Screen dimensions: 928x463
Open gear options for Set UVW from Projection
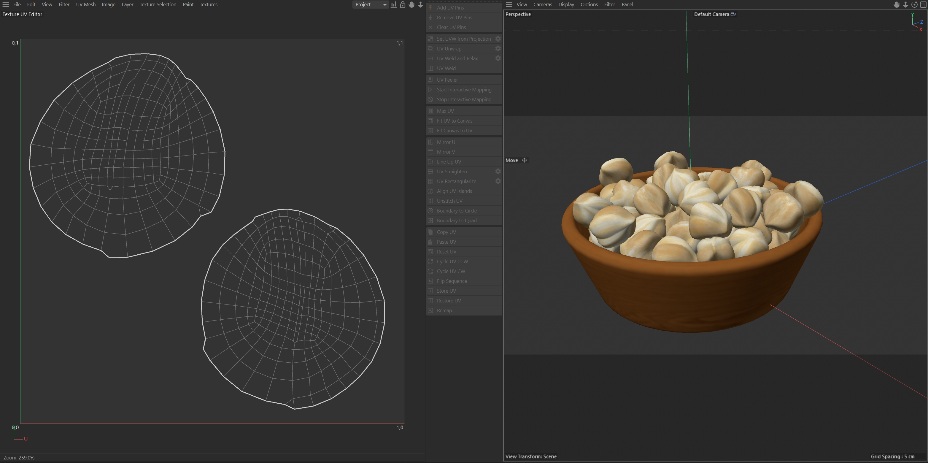coord(498,39)
